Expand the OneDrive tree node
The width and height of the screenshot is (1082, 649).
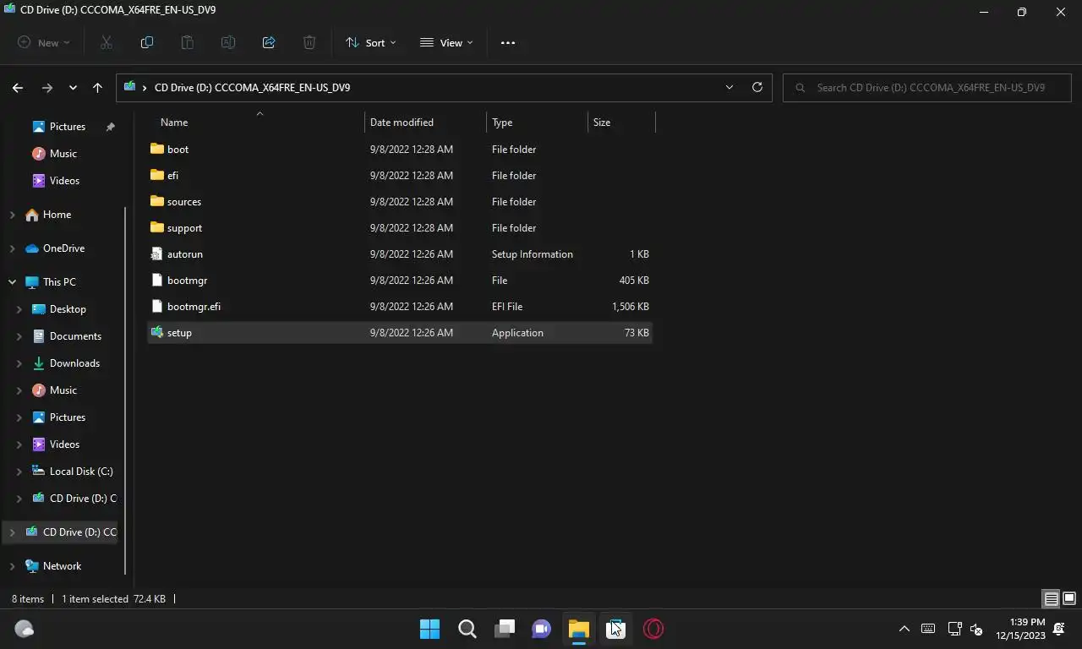point(12,248)
